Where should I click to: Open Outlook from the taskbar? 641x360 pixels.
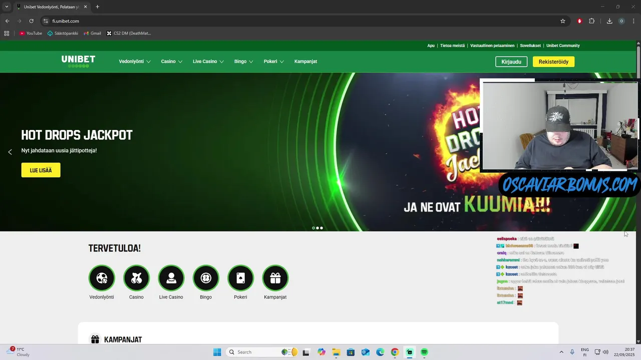(365, 352)
